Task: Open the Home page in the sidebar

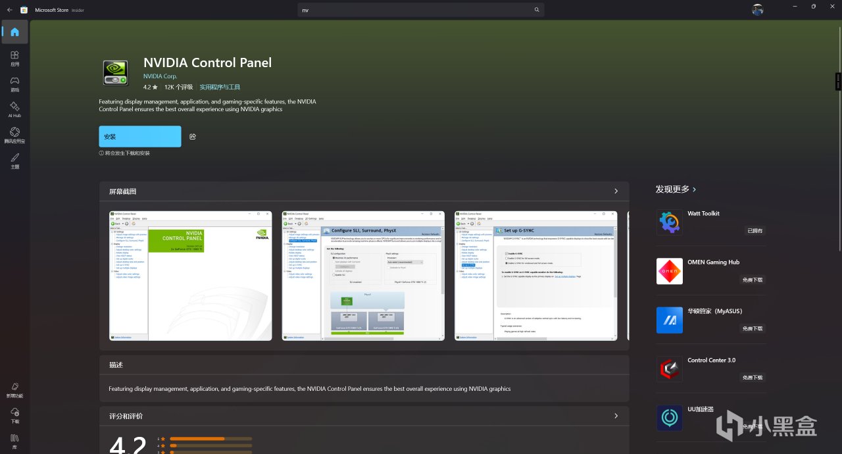Action: point(14,32)
